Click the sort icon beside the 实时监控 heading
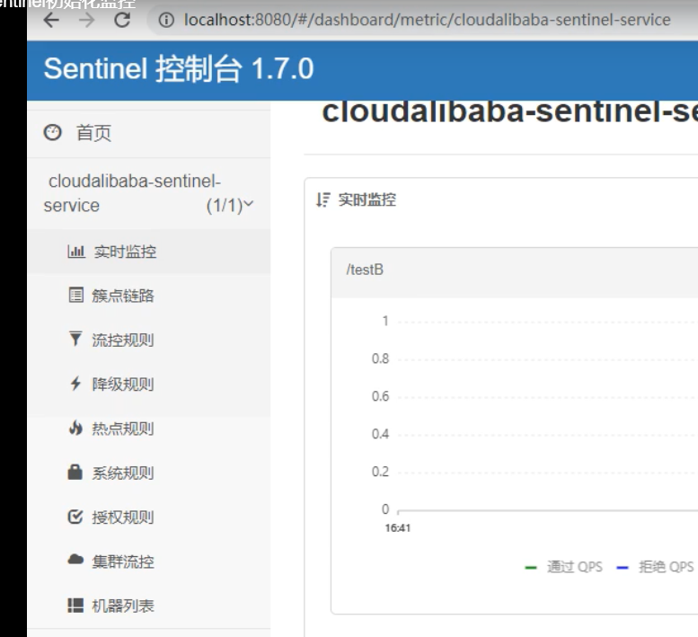Viewport: 698px width, 637px height. pyautogui.click(x=322, y=199)
